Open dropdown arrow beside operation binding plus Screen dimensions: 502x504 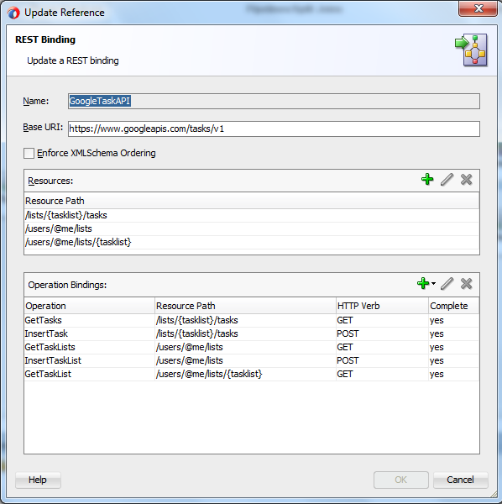coord(434,284)
